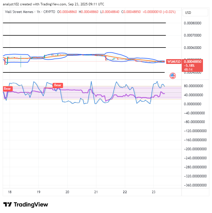Click the analyst102 created with TradingView caption

[x=53, y=4]
